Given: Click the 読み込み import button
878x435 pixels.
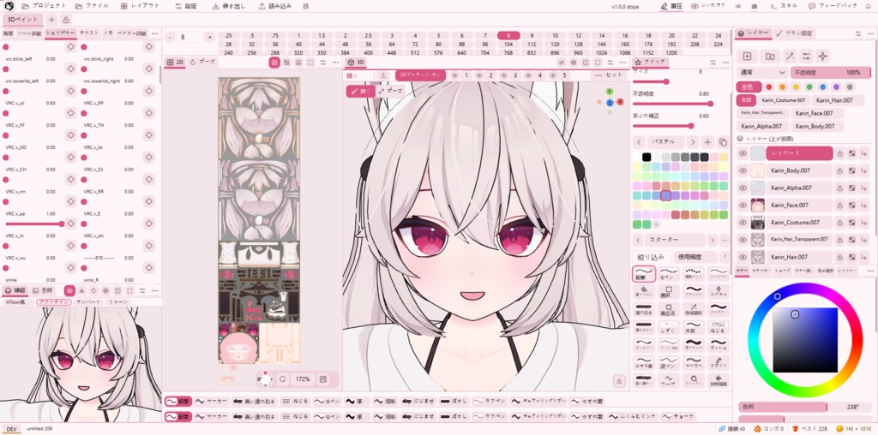Looking at the screenshot, I should [275, 6].
